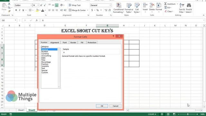206x116 pixels.
Task: Click the Delete cells icon
Action: point(152,5)
